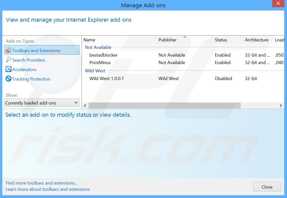
Task: Click the Toolbars and Extensions icon
Action: 8,51
